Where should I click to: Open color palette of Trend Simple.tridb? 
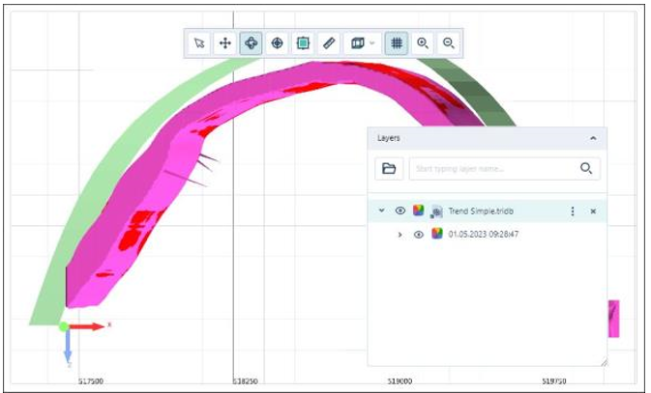419,211
